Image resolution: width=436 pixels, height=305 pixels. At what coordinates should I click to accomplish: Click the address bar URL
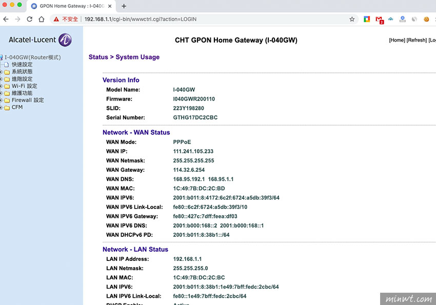click(141, 19)
